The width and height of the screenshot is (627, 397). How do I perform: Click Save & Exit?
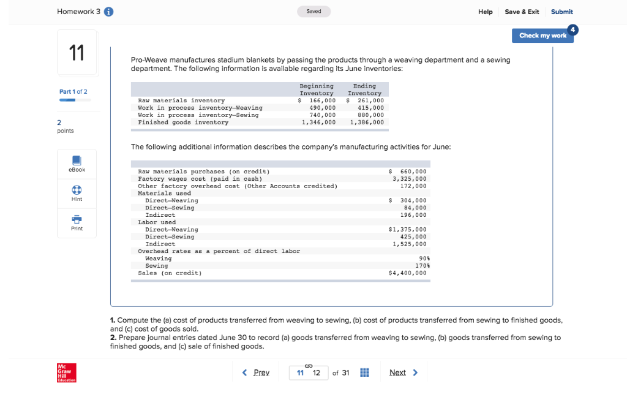[522, 12]
